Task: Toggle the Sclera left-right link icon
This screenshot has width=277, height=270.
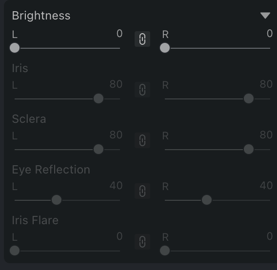Action: pyautogui.click(x=142, y=140)
